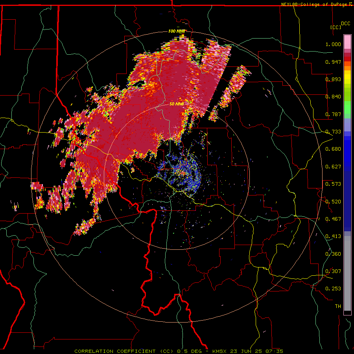Pick the bright green band above 0.787 on the scale
This screenshot has width=354, height=354.
point(347,107)
